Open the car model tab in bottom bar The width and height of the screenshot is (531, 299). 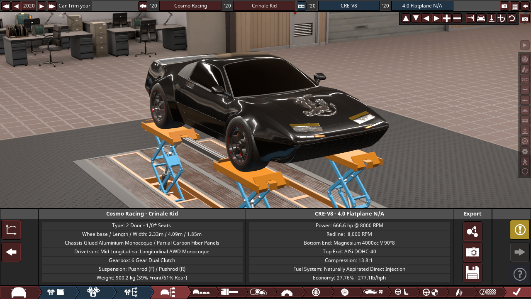[x=19, y=292]
